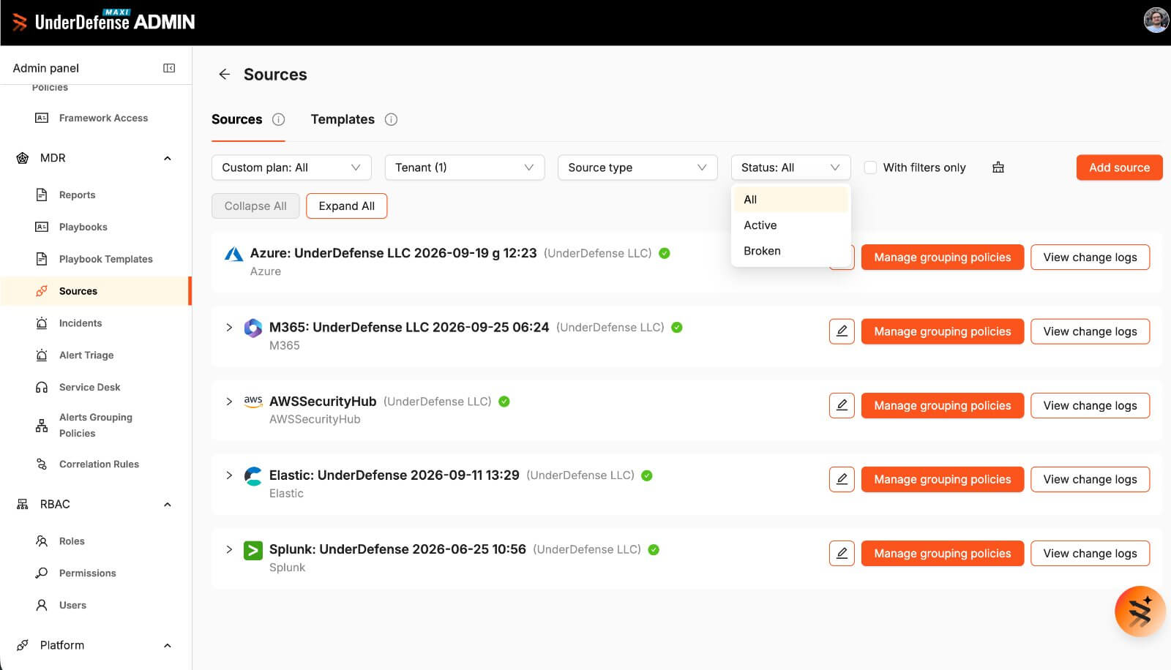Enable the With filters only checkbox
This screenshot has height=670, width=1171.
tap(870, 167)
